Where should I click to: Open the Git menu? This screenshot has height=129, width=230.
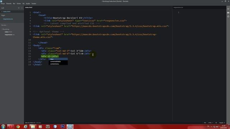(x=23, y=4)
